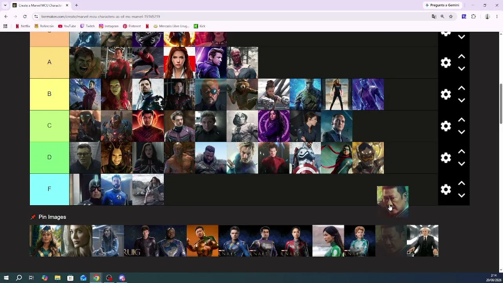Open the Netflix bookmark

tap(22, 26)
